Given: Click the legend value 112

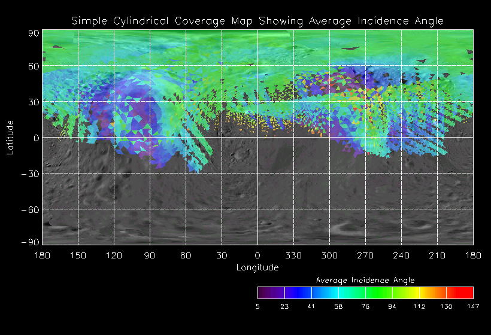Looking at the screenshot, I should 419,306.
